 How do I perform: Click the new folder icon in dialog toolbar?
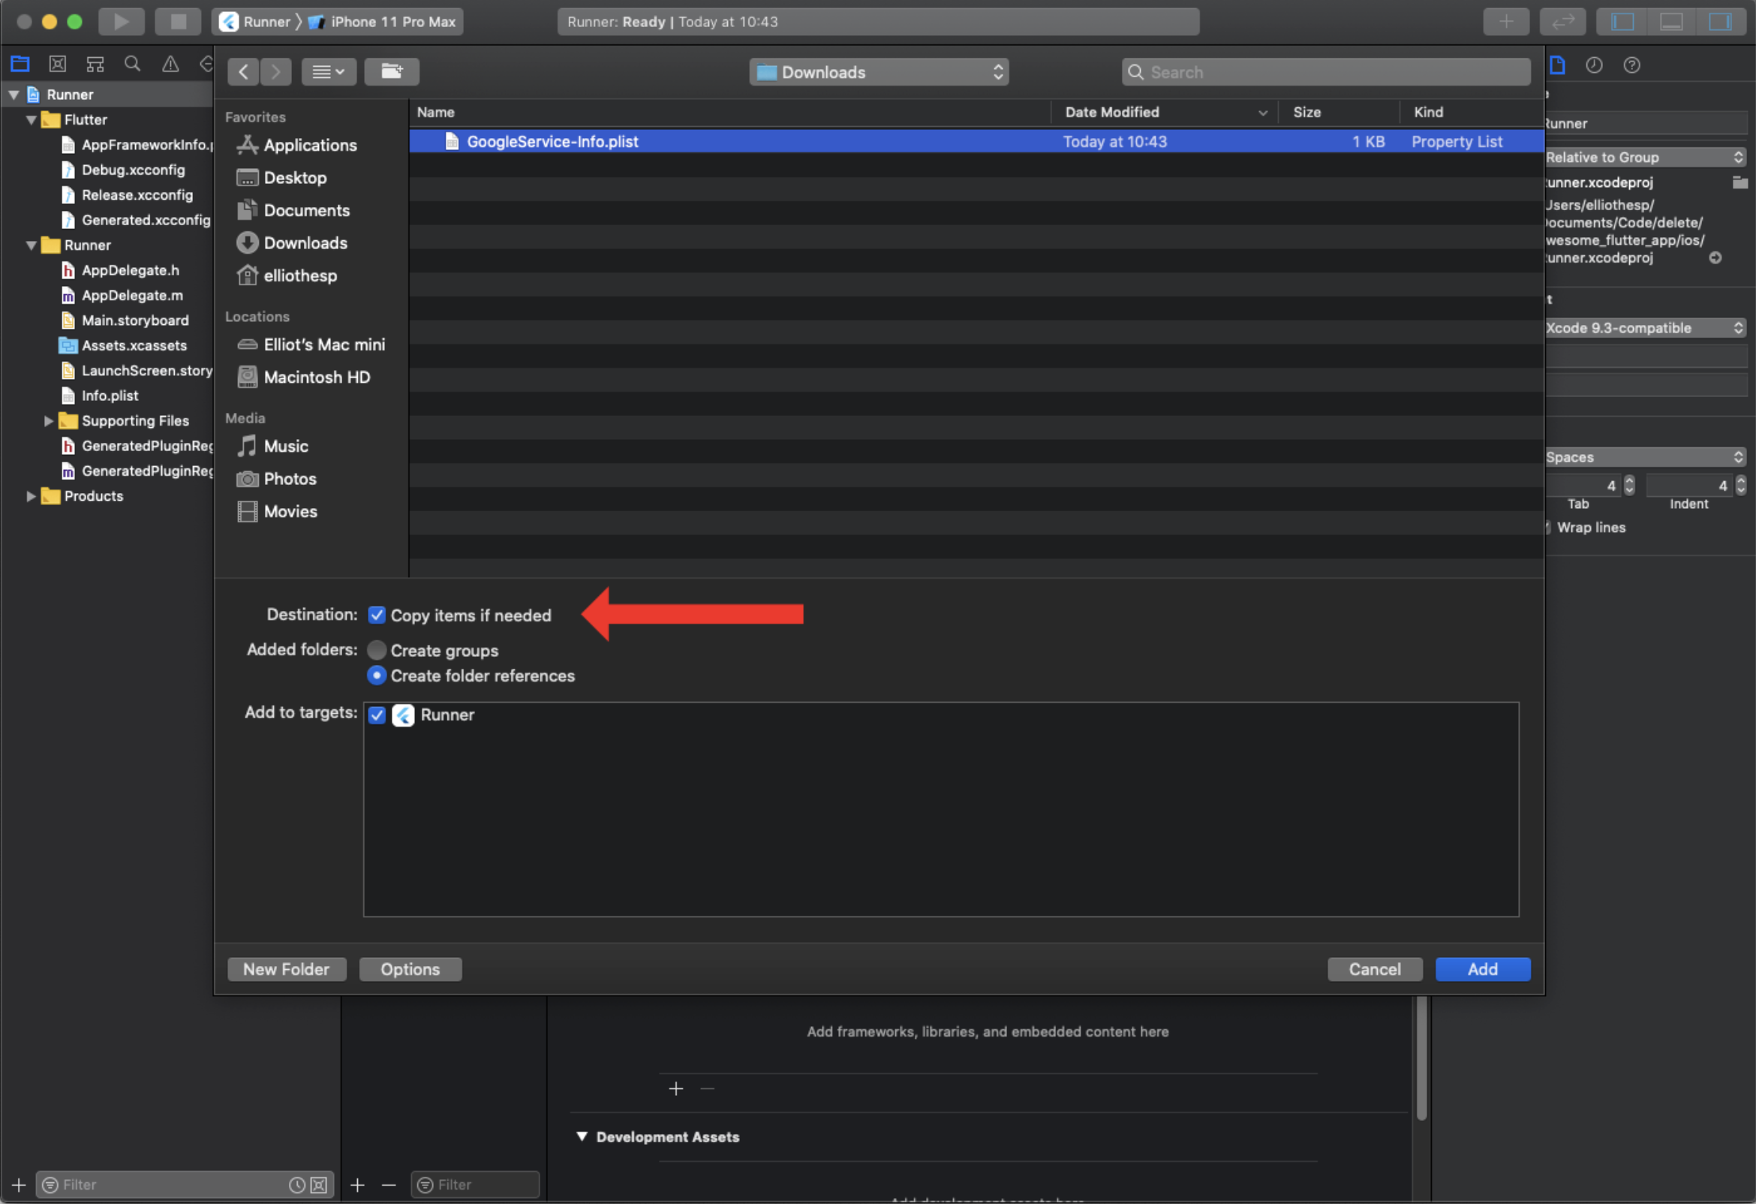(x=392, y=72)
